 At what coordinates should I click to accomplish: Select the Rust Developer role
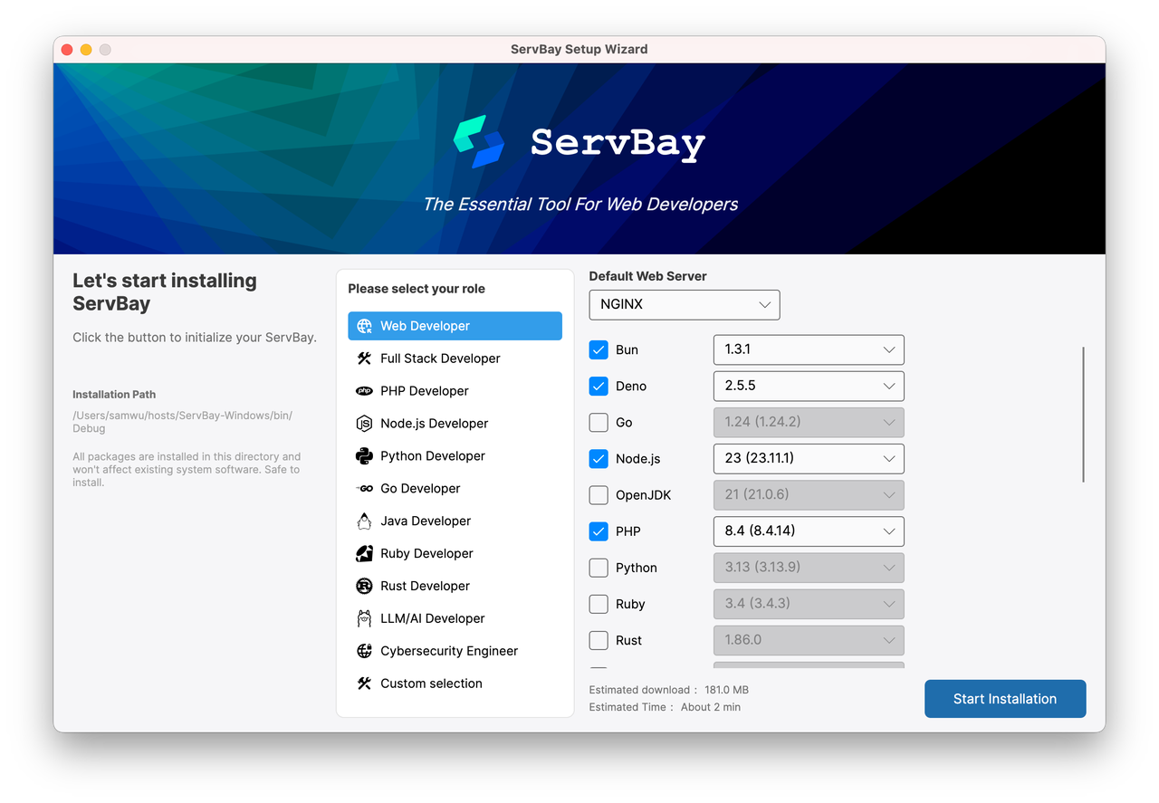(455, 587)
